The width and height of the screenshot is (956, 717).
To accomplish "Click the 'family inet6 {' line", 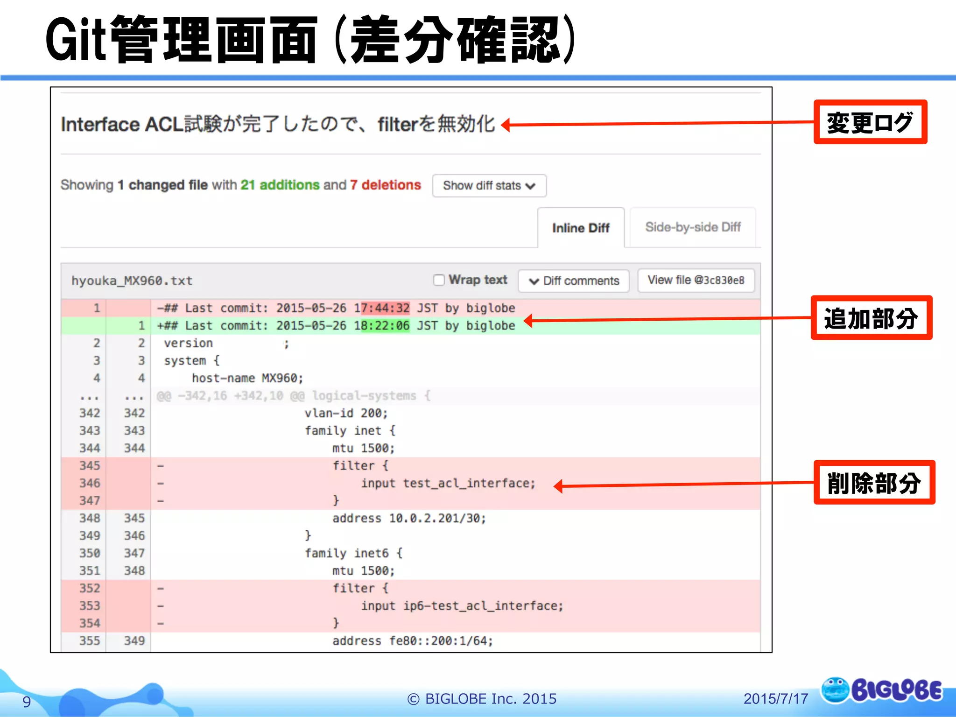I will pyautogui.click(x=411, y=553).
